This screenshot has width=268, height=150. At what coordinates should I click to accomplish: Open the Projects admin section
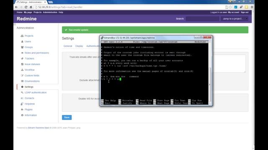coord(29,36)
